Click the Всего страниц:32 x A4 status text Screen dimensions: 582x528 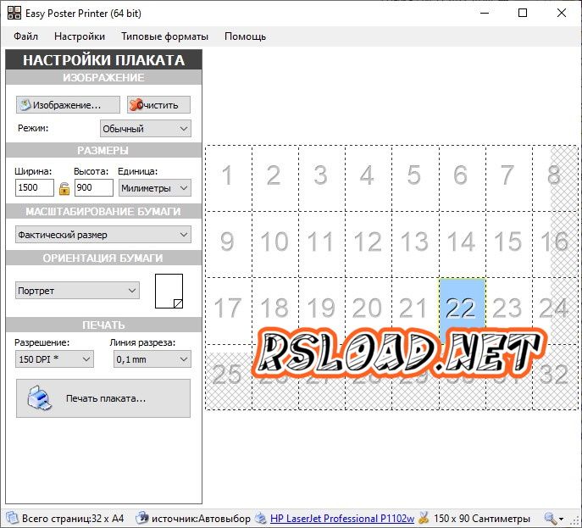point(73,519)
